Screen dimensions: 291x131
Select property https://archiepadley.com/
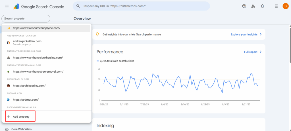click(x=46, y=86)
